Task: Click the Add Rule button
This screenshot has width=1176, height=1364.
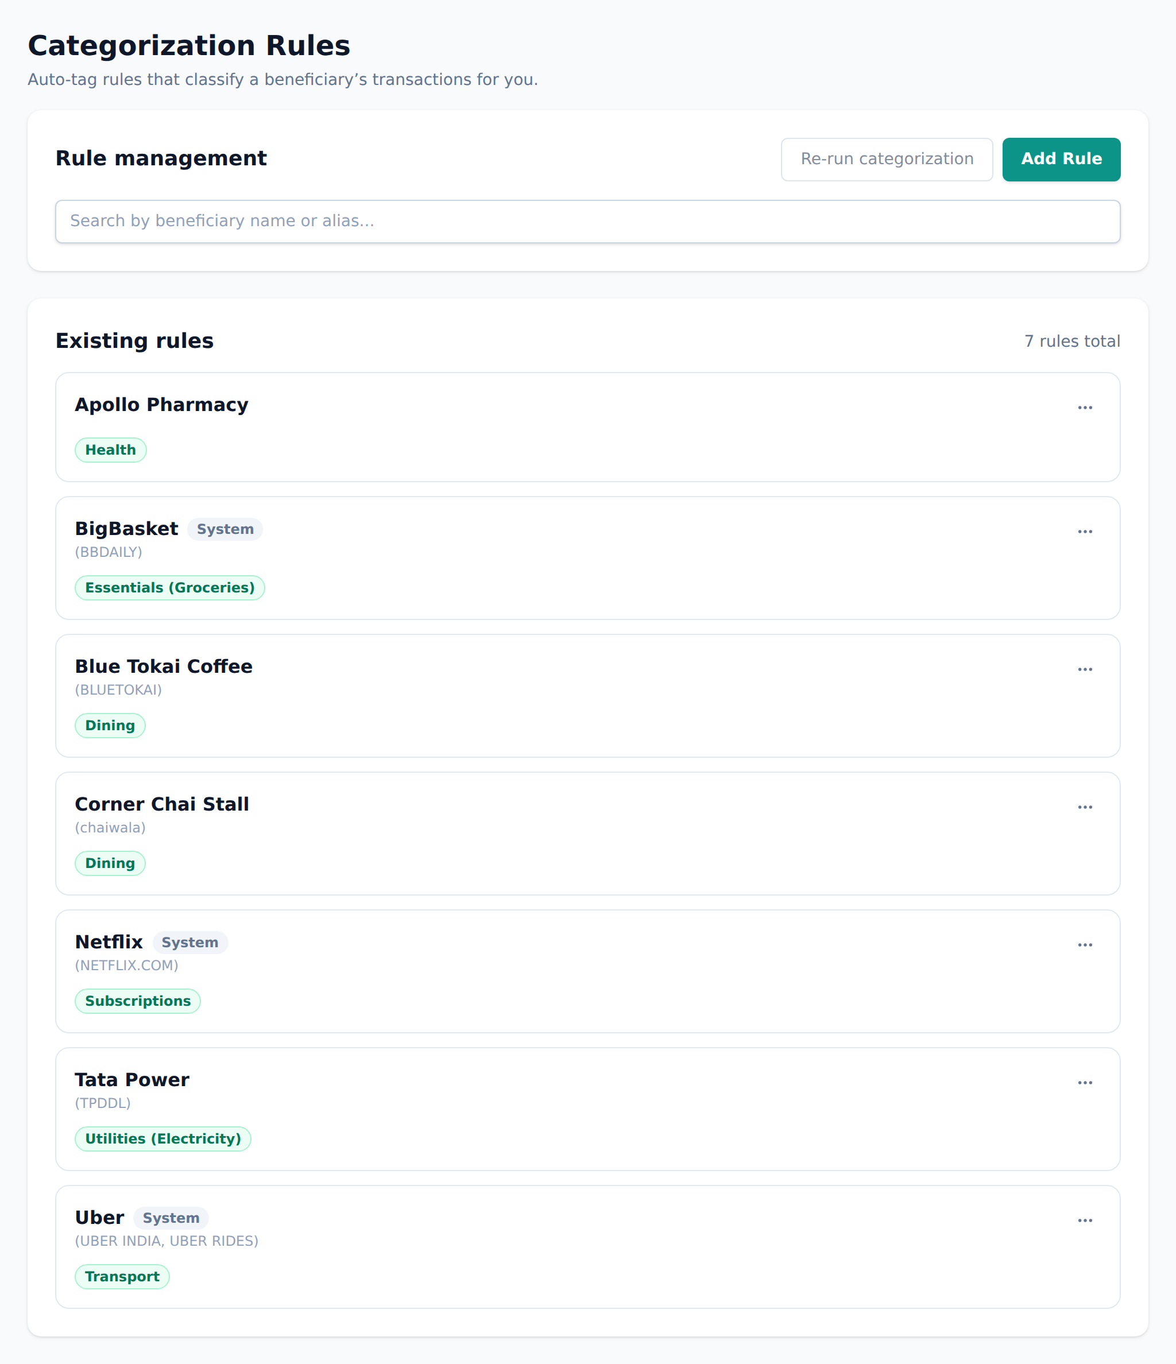Action: click(x=1061, y=160)
